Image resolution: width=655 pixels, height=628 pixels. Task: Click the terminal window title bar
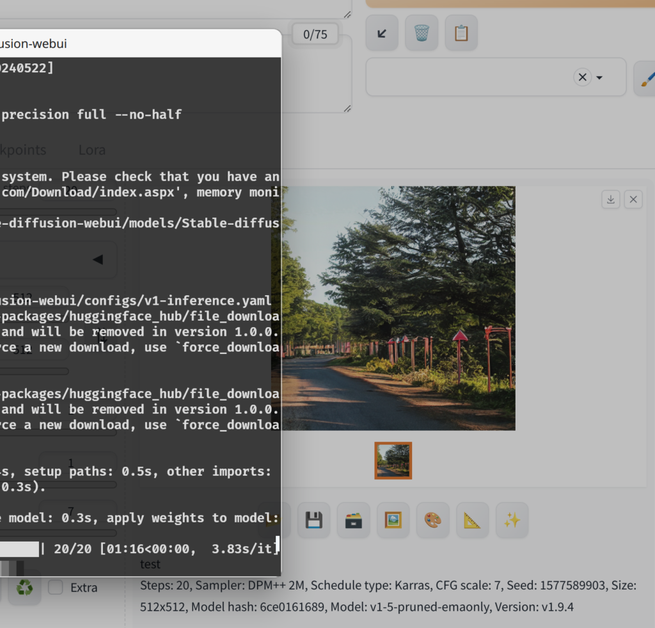[140, 44]
